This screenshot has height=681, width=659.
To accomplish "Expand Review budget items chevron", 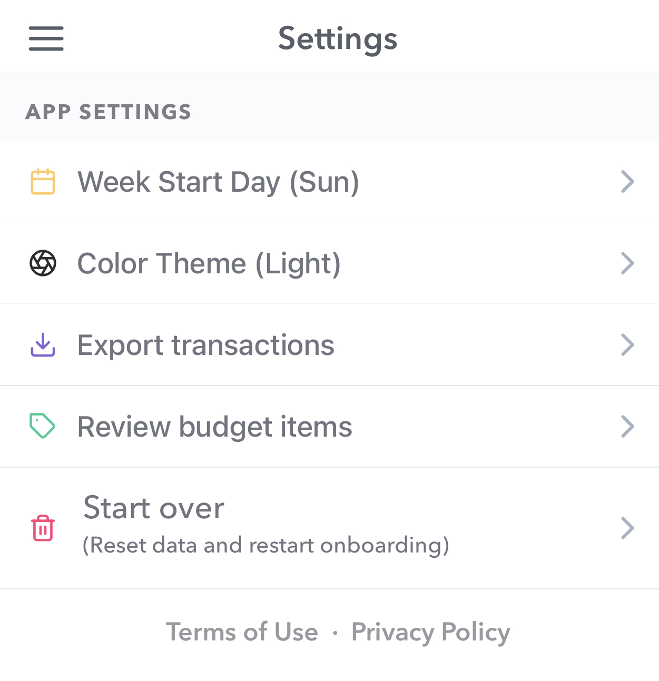I will pyautogui.click(x=627, y=426).
